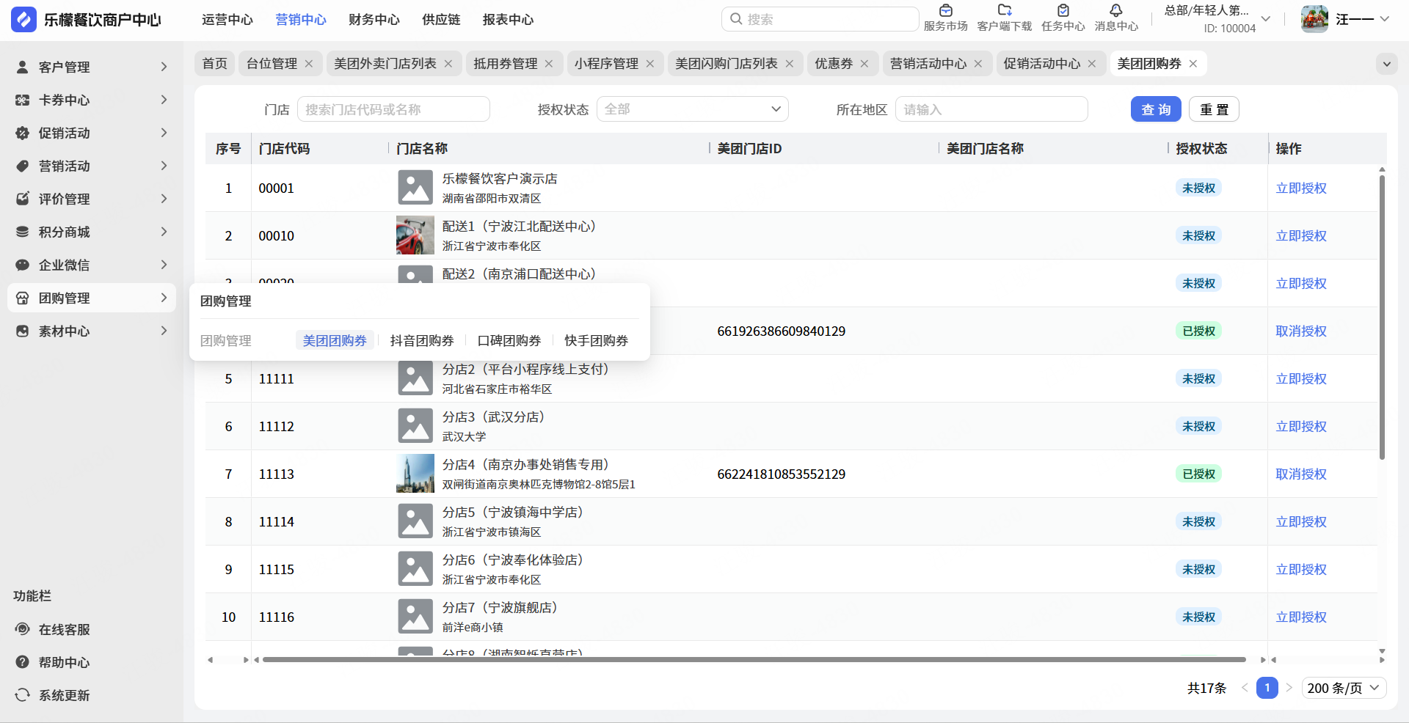
Task: Select 口碑团购券 in the popup menu
Action: point(509,340)
